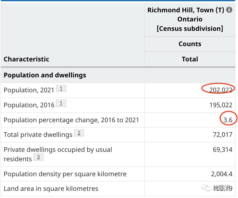Open footnote 3 beside usual residents

click(x=38, y=157)
